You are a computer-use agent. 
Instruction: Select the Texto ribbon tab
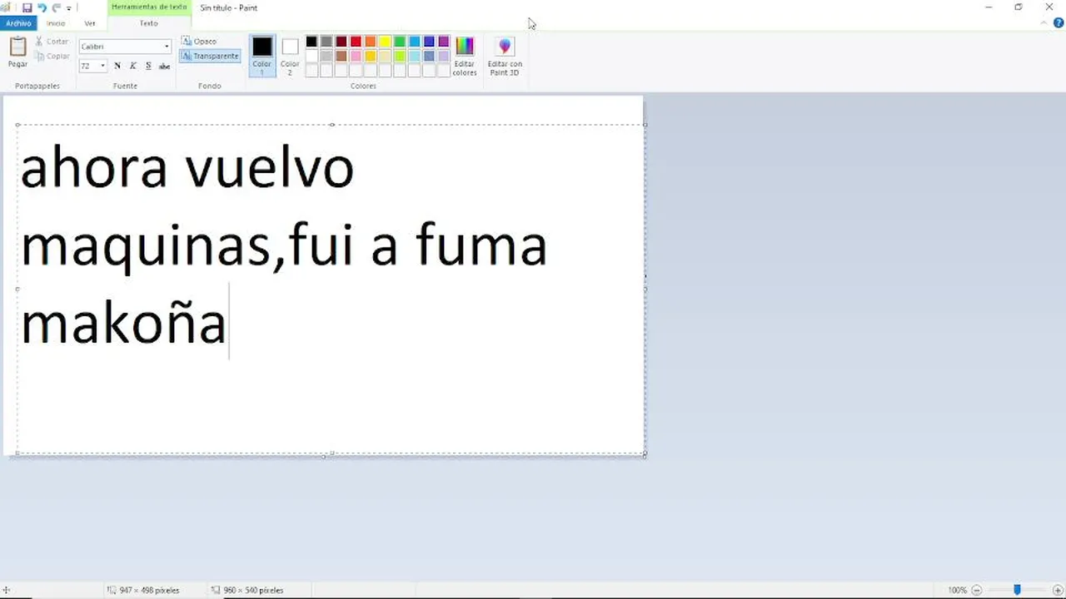point(148,23)
